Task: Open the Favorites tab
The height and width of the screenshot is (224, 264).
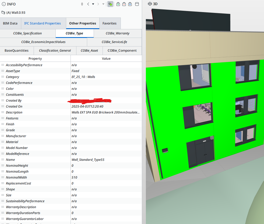Action: pyautogui.click(x=110, y=23)
